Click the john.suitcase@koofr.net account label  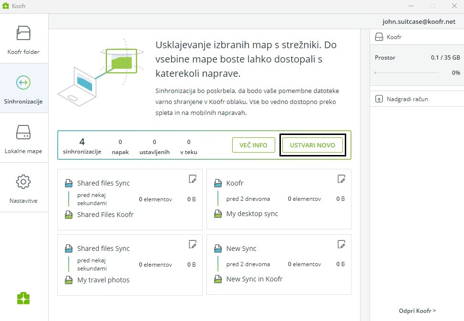(x=419, y=21)
